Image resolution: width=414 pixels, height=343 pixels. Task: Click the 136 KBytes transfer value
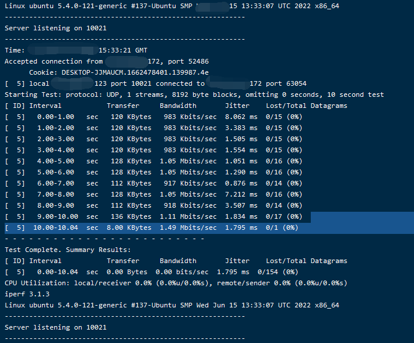point(131,216)
